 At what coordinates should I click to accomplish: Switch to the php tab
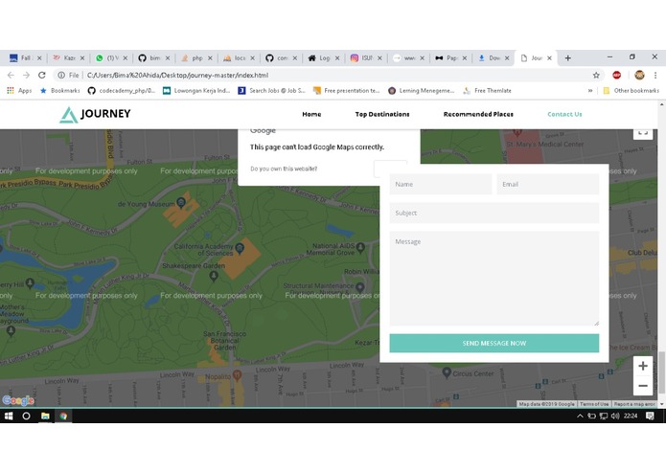[196, 58]
